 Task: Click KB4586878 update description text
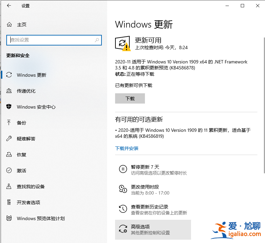point(181,65)
